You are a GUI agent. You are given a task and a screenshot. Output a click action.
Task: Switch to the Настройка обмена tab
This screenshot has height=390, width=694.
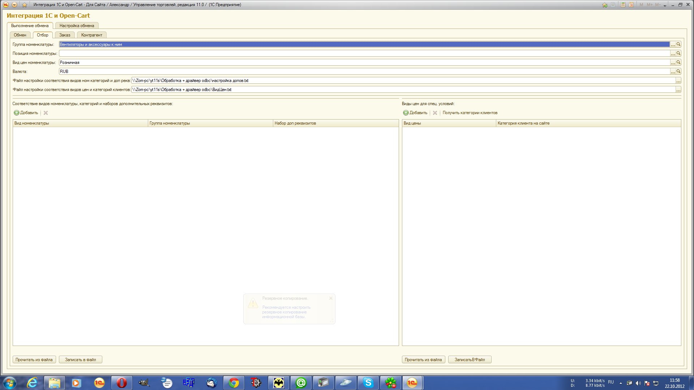pyautogui.click(x=77, y=26)
